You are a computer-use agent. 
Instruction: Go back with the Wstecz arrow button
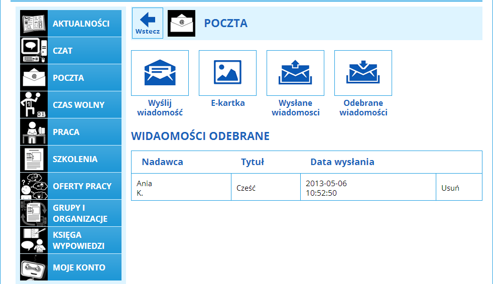[x=148, y=23]
